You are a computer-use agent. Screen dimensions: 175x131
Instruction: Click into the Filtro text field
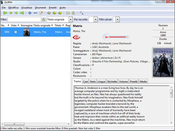coord(24,20)
